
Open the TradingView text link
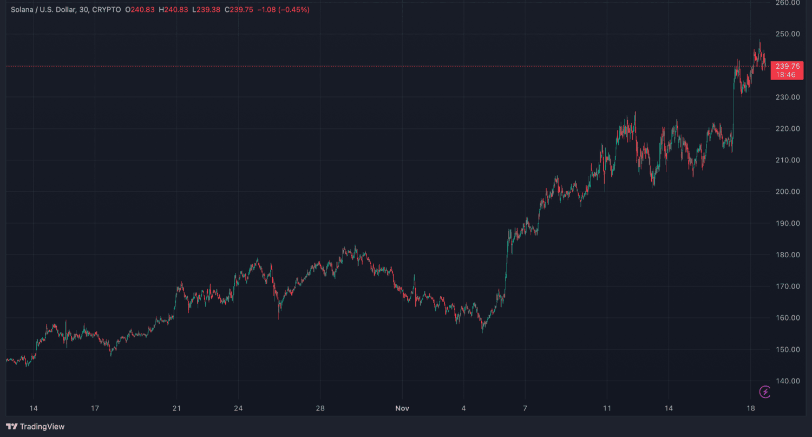click(x=42, y=427)
